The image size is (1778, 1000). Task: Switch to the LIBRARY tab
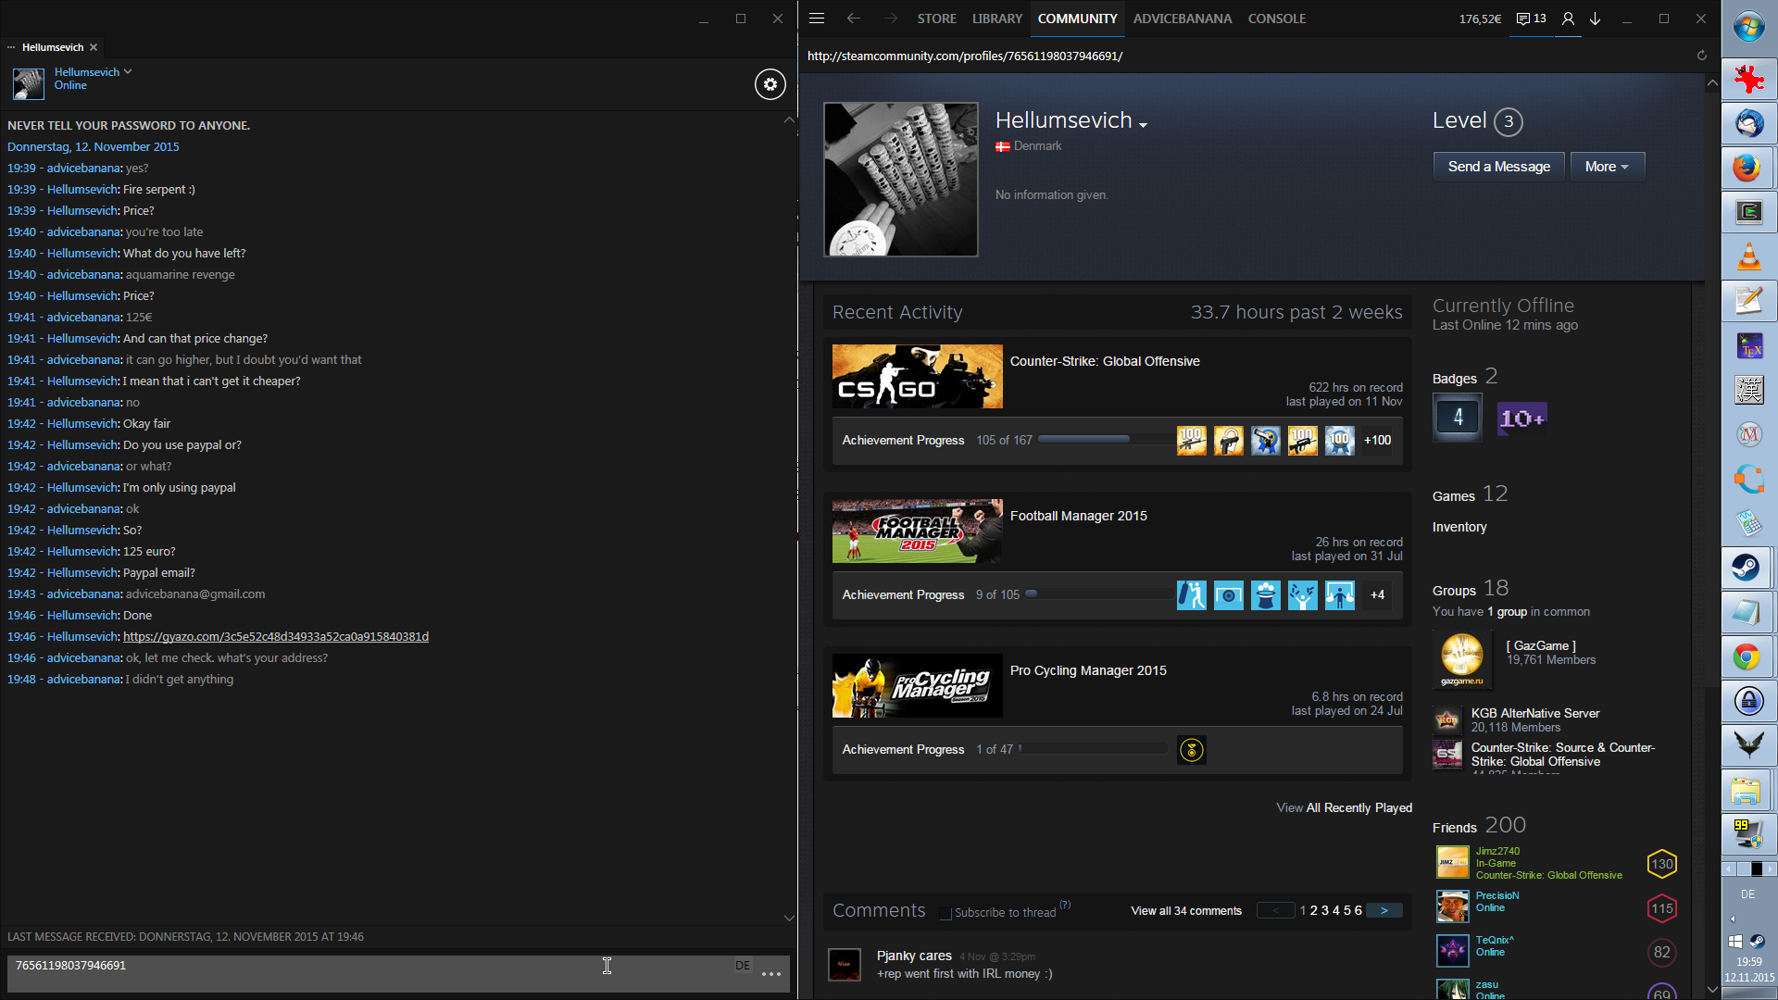996,19
